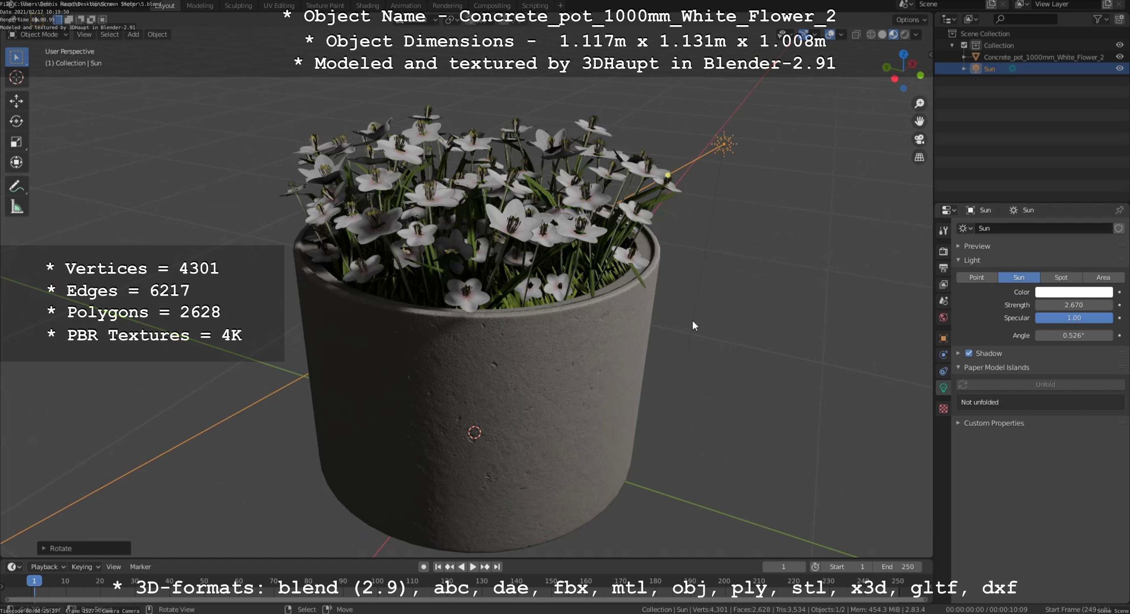Open the viewport shading options dropdown arrow
The width and height of the screenshot is (1130, 614).
[x=916, y=34]
